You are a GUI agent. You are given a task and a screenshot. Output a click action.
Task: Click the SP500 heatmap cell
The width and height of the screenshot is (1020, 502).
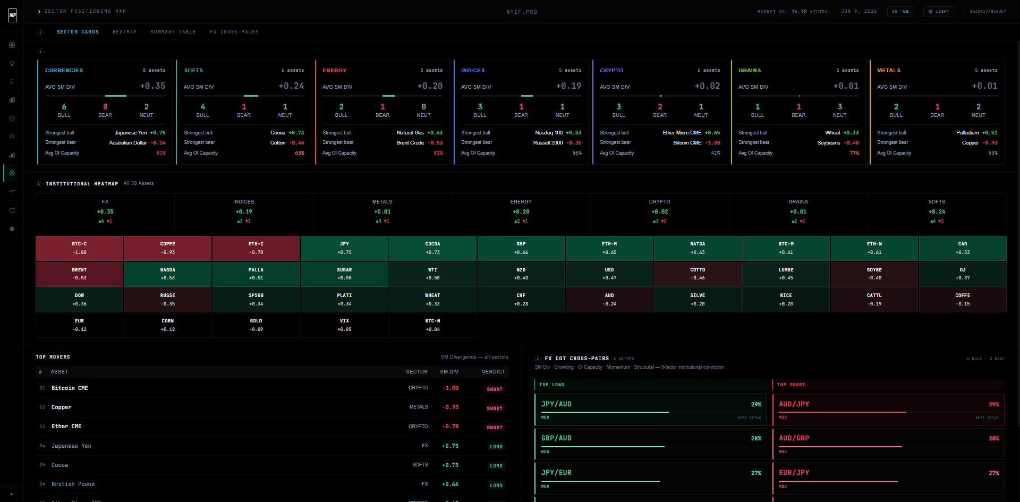point(256,300)
